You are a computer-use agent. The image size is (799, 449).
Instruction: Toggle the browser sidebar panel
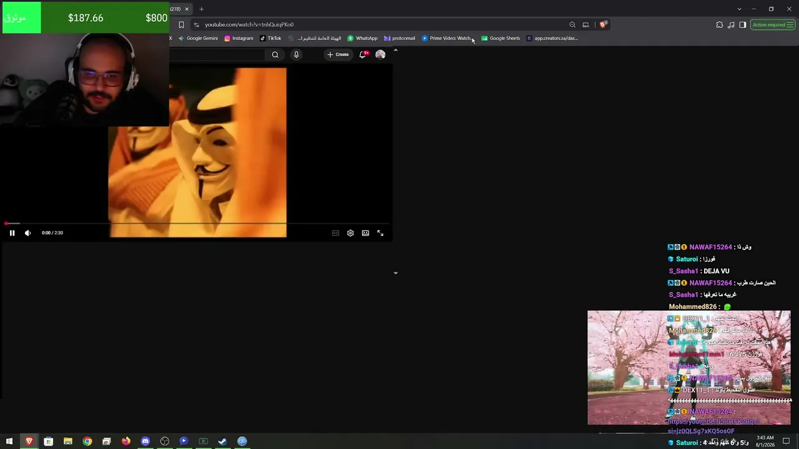(x=742, y=25)
